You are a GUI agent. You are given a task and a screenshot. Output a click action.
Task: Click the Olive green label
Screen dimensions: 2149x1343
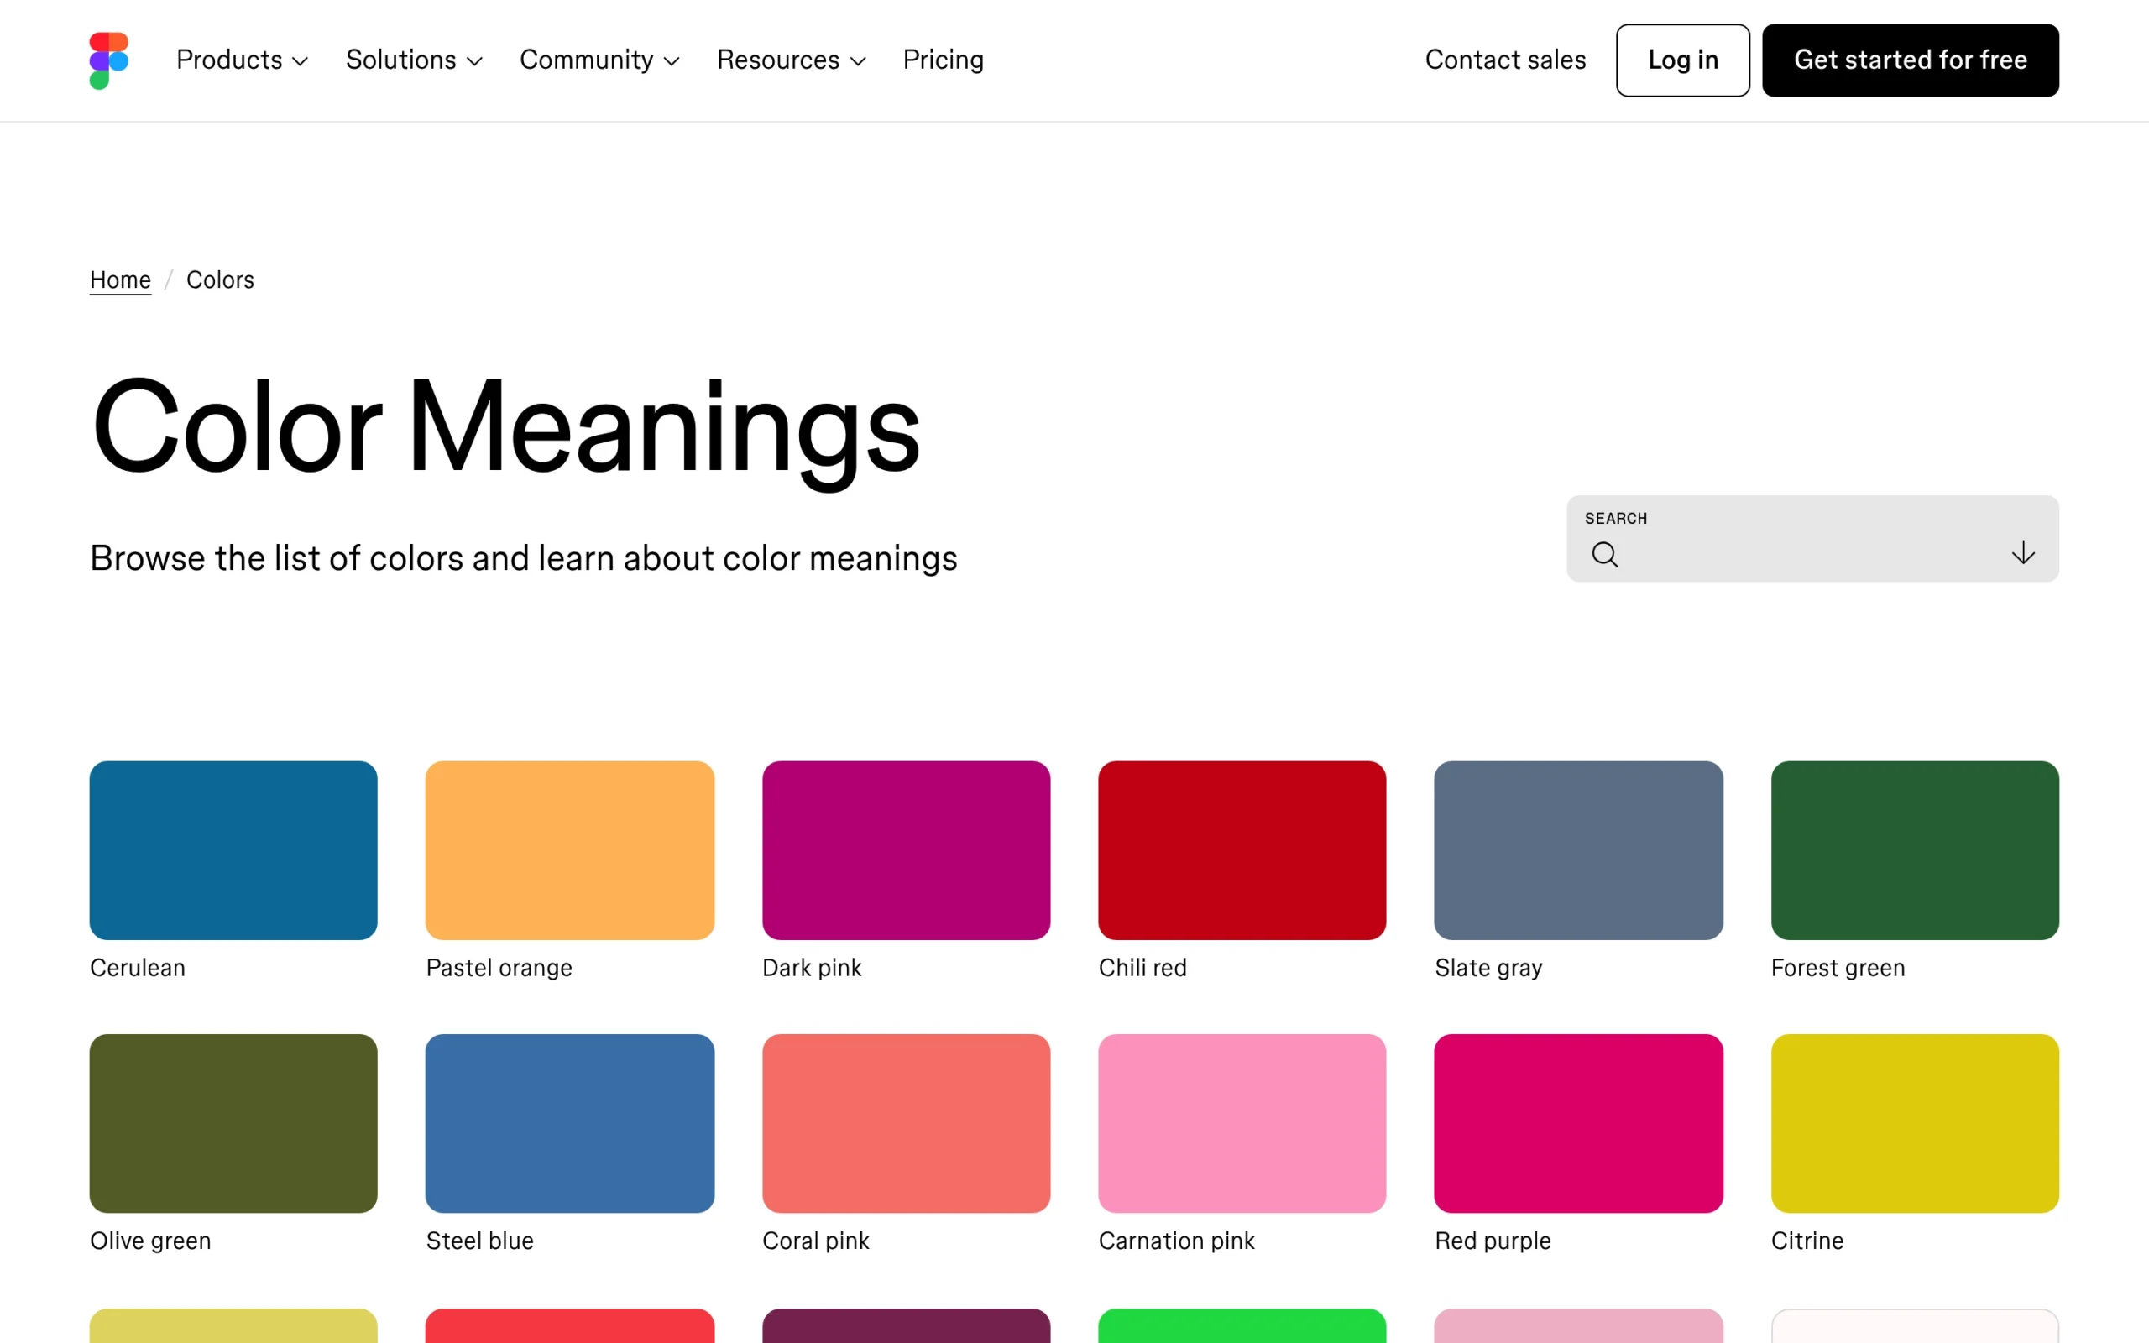[x=150, y=1241]
